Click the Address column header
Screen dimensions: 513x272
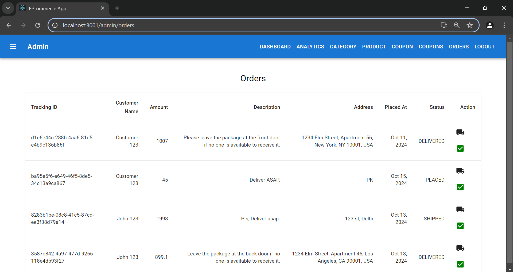click(363, 107)
